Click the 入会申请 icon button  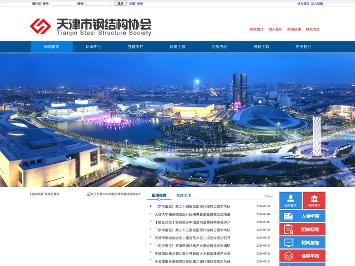(302, 216)
